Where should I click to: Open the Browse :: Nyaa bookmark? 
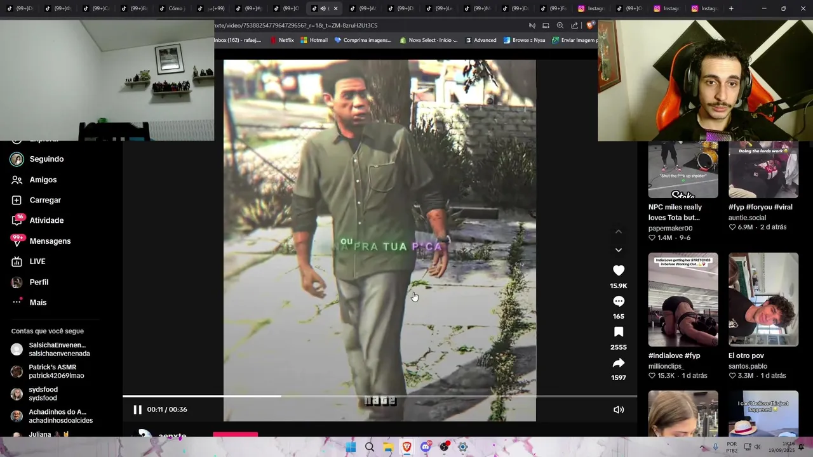pyautogui.click(x=524, y=40)
